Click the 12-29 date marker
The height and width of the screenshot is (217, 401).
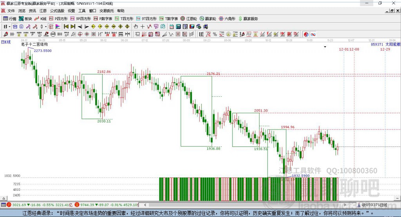[385, 49]
